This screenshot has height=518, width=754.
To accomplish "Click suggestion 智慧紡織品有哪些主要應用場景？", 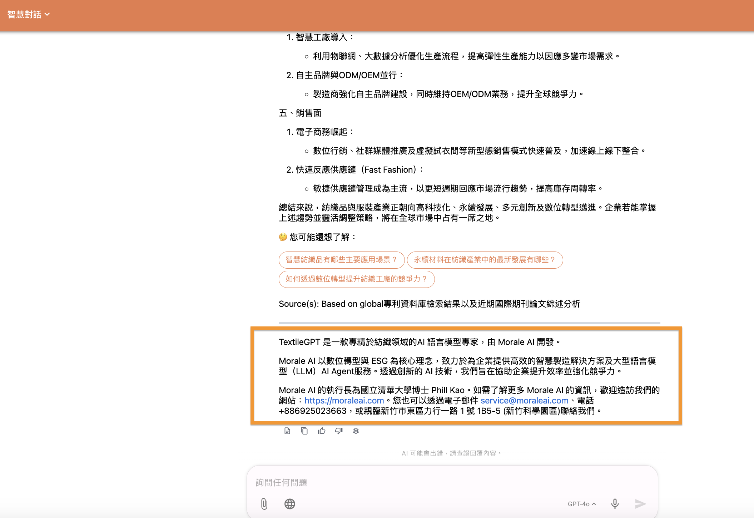I will [341, 260].
